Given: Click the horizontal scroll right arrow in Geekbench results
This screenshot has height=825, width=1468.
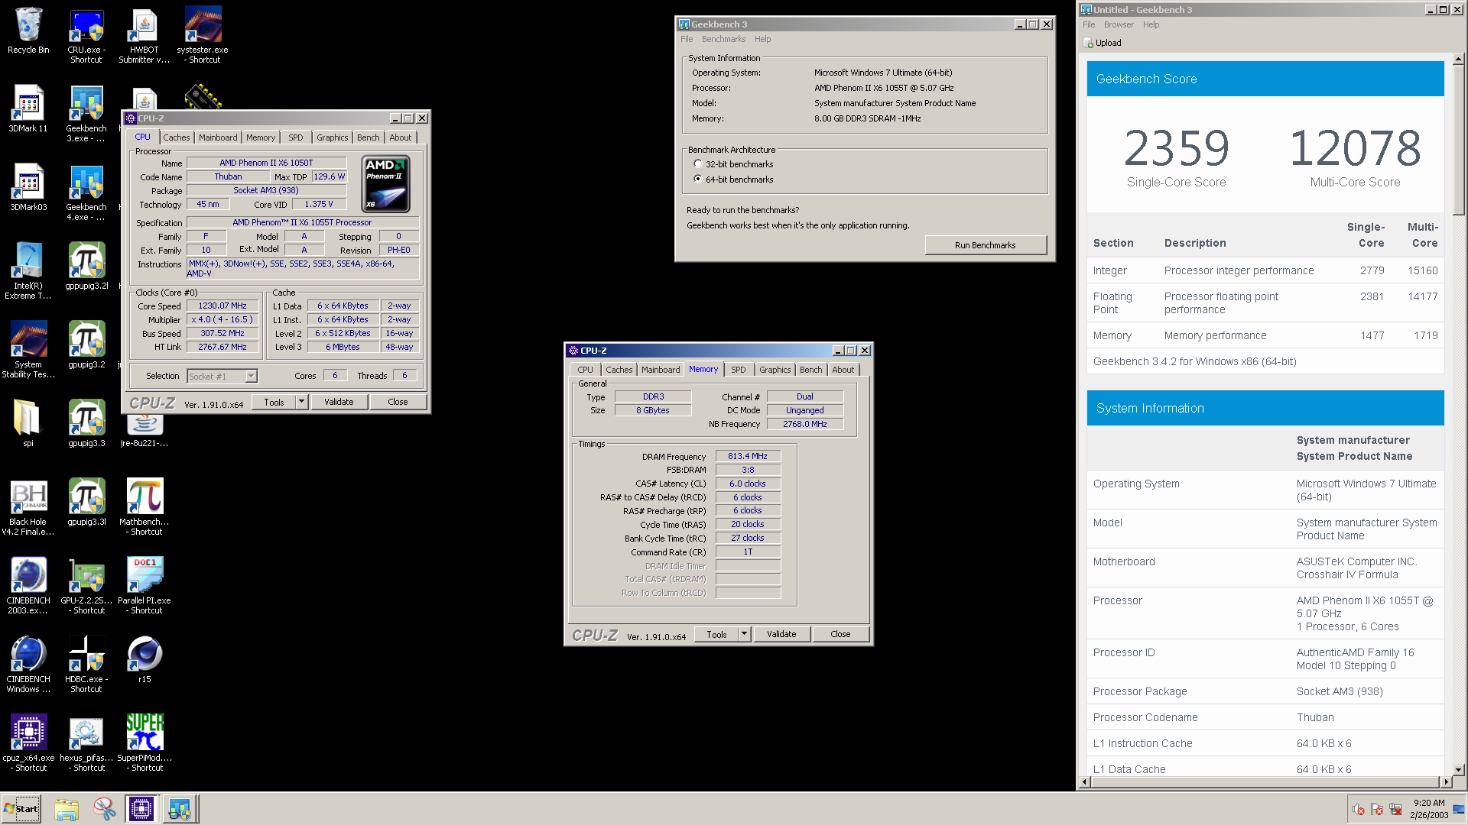Looking at the screenshot, I should (x=1445, y=781).
